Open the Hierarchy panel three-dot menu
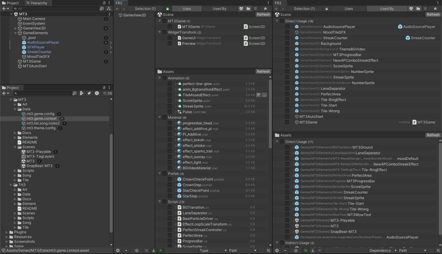The image size is (442, 254). 109,3
